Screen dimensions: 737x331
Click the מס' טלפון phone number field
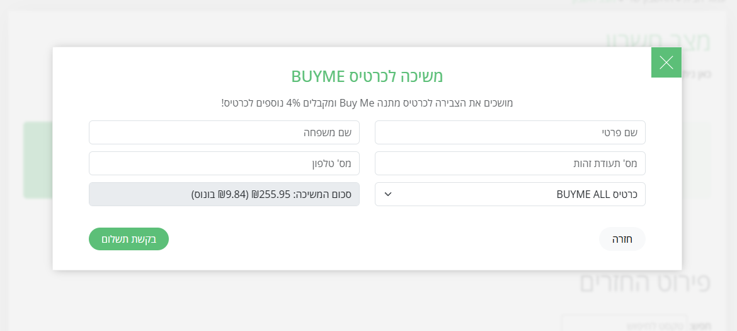(224, 163)
